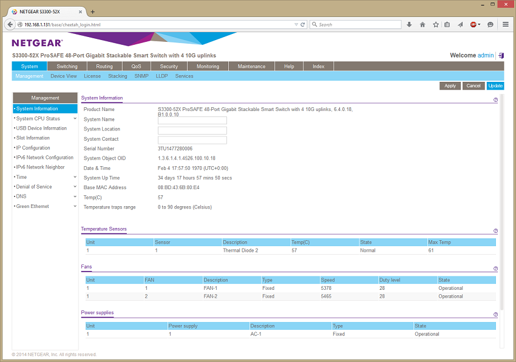Open the browser hamburger menu
The height and width of the screenshot is (362, 516).
pyautogui.click(x=506, y=25)
